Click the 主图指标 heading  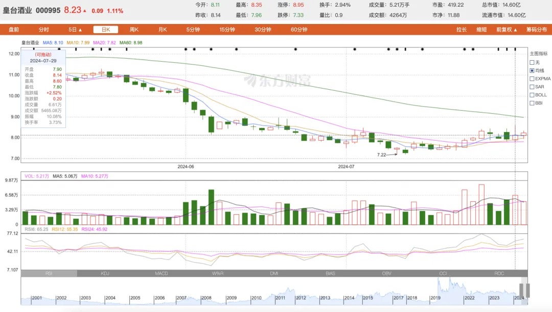539,54
